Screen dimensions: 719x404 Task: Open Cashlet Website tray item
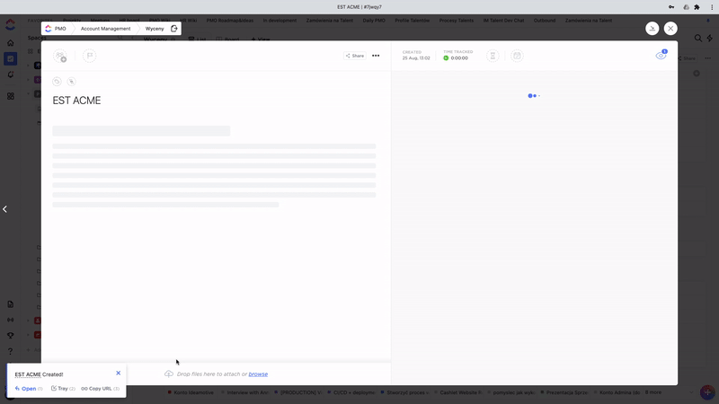click(457, 392)
